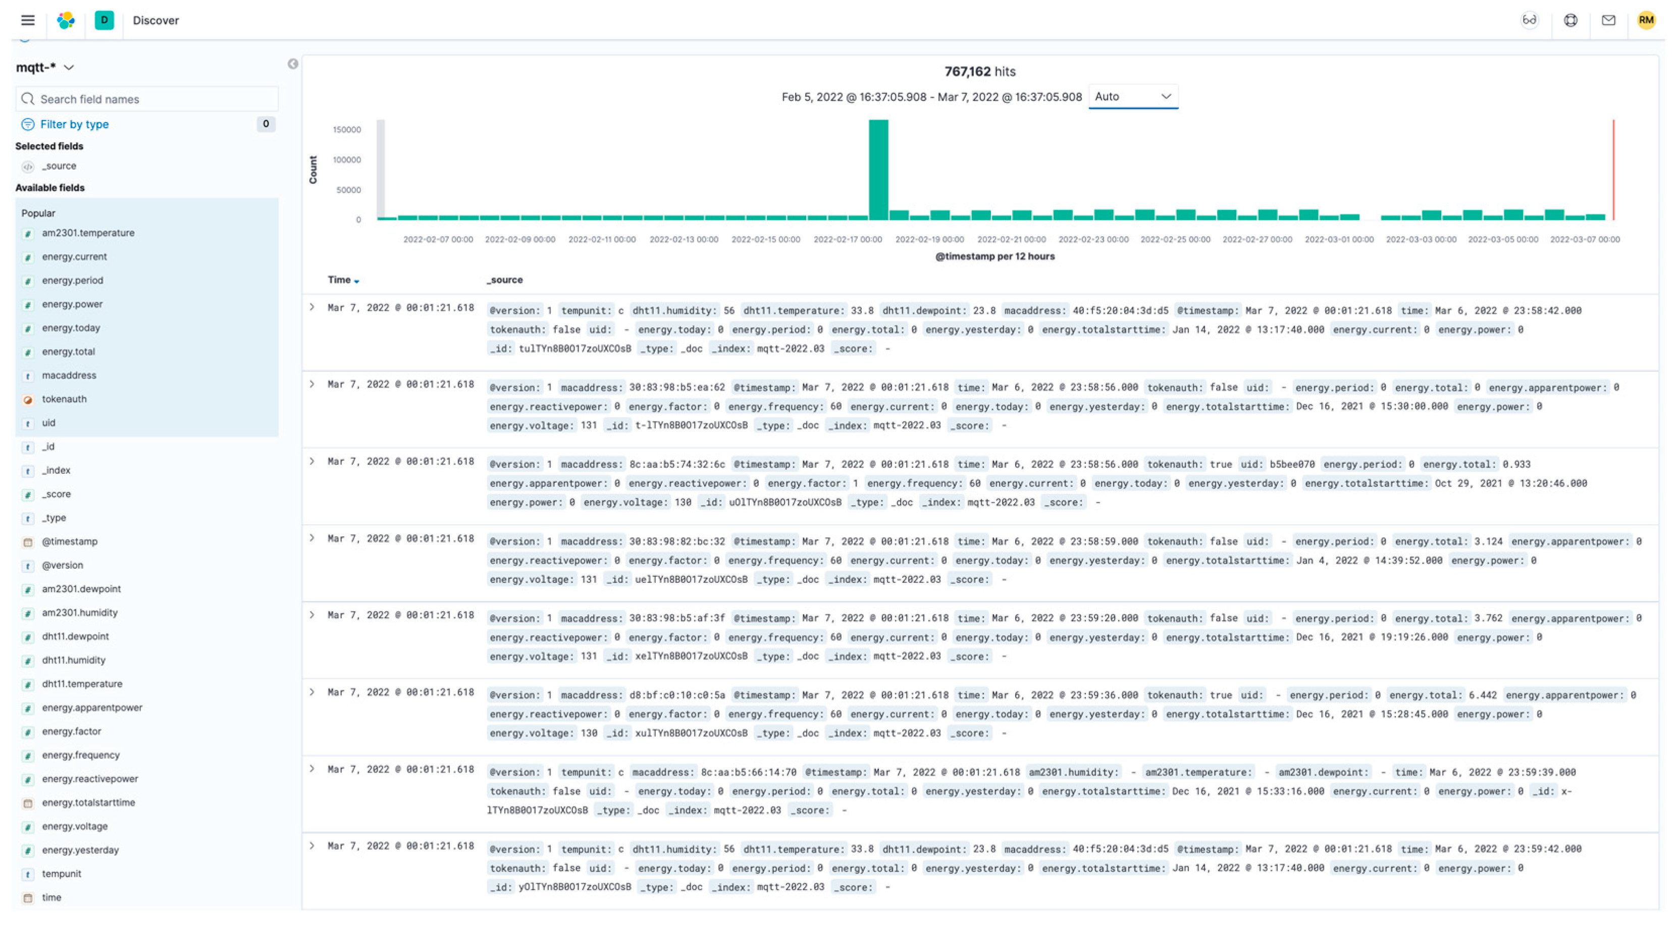The width and height of the screenshot is (1673, 925).
Task: Open the help icon at top right
Action: click(x=1572, y=20)
